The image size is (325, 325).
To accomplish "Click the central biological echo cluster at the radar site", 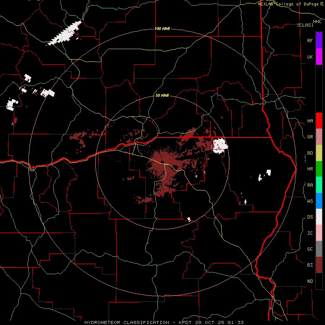I will [164, 164].
